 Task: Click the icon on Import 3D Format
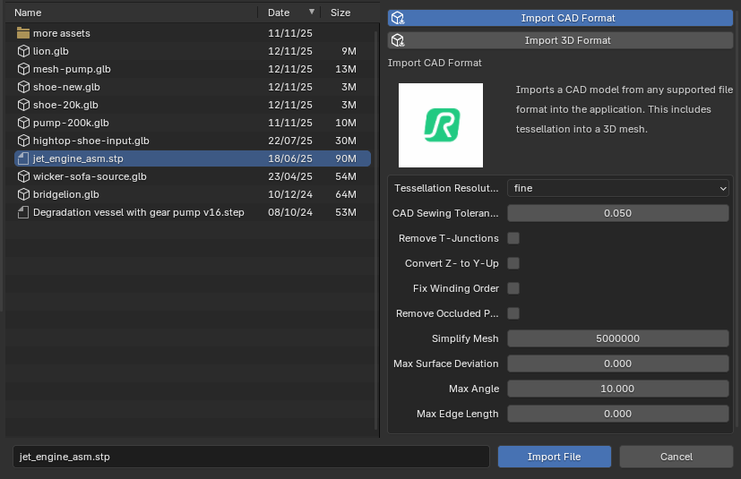[398, 40]
